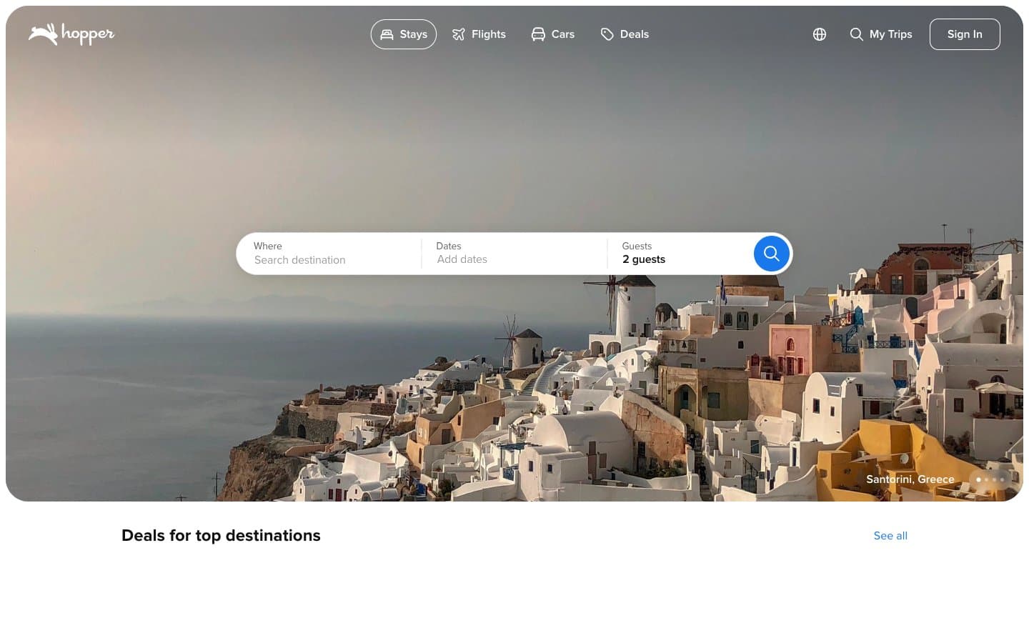
Task: Open the See all deals link
Action: click(x=890, y=536)
